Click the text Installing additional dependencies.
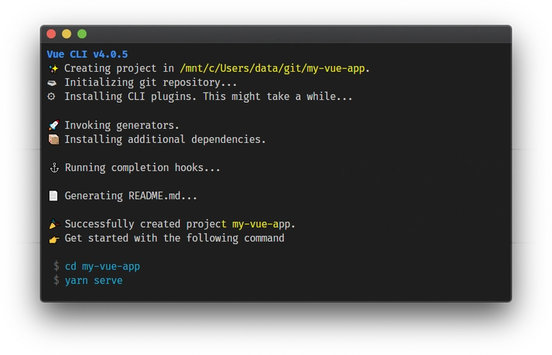The width and height of the screenshot is (552, 355). (165, 139)
